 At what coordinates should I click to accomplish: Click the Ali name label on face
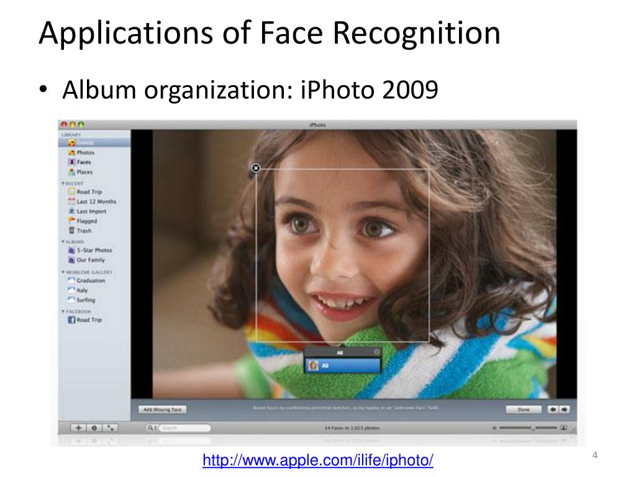tap(340, 353)
